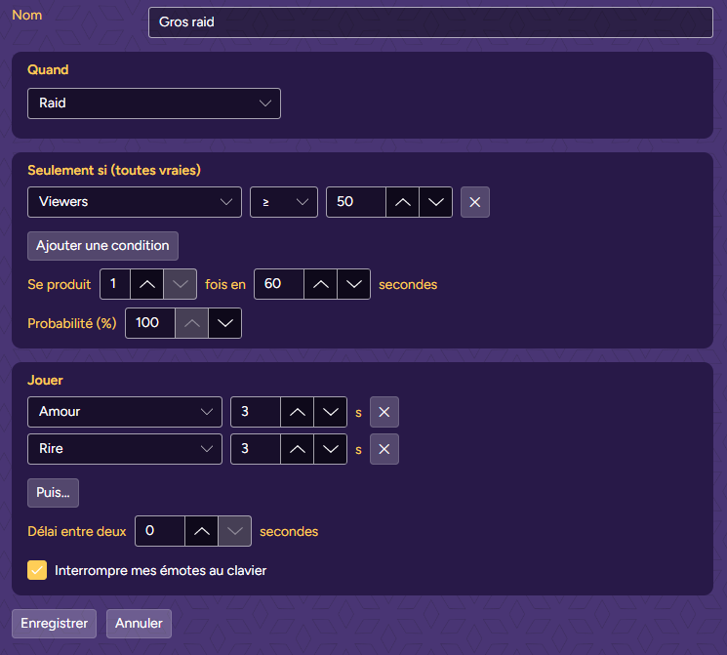Click the Délai entre deux field showing 0
Screen dimensions: 727x655
(160, 531)
